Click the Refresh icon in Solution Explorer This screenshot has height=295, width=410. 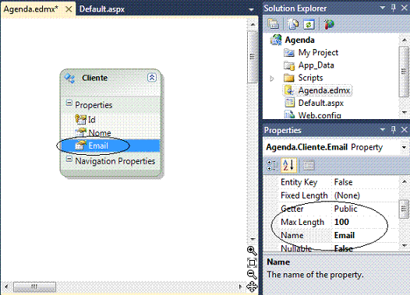coord(309,25)
